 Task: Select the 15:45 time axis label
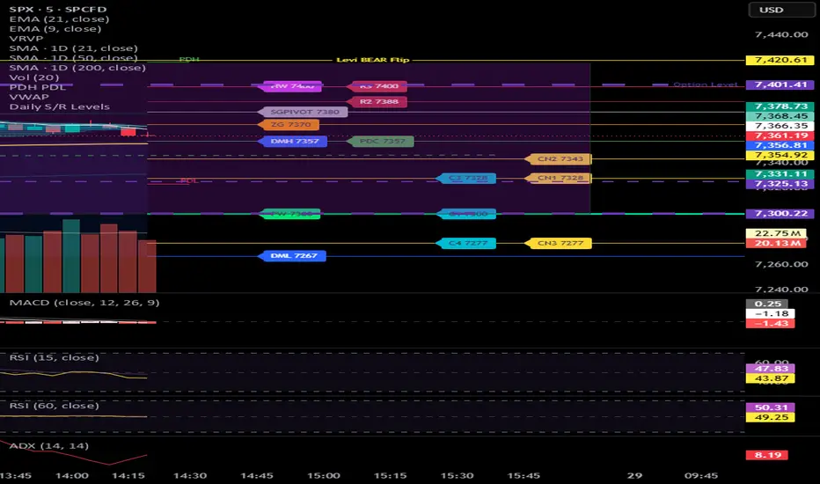tap(523, 475)
